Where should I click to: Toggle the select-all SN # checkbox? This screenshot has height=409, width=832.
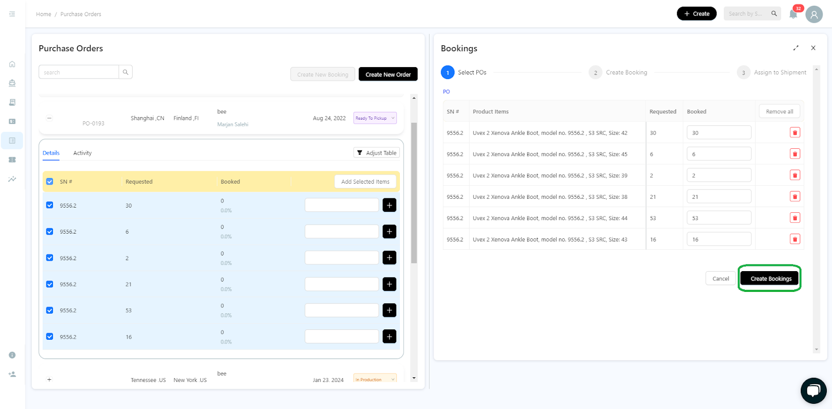click(50, 182)
